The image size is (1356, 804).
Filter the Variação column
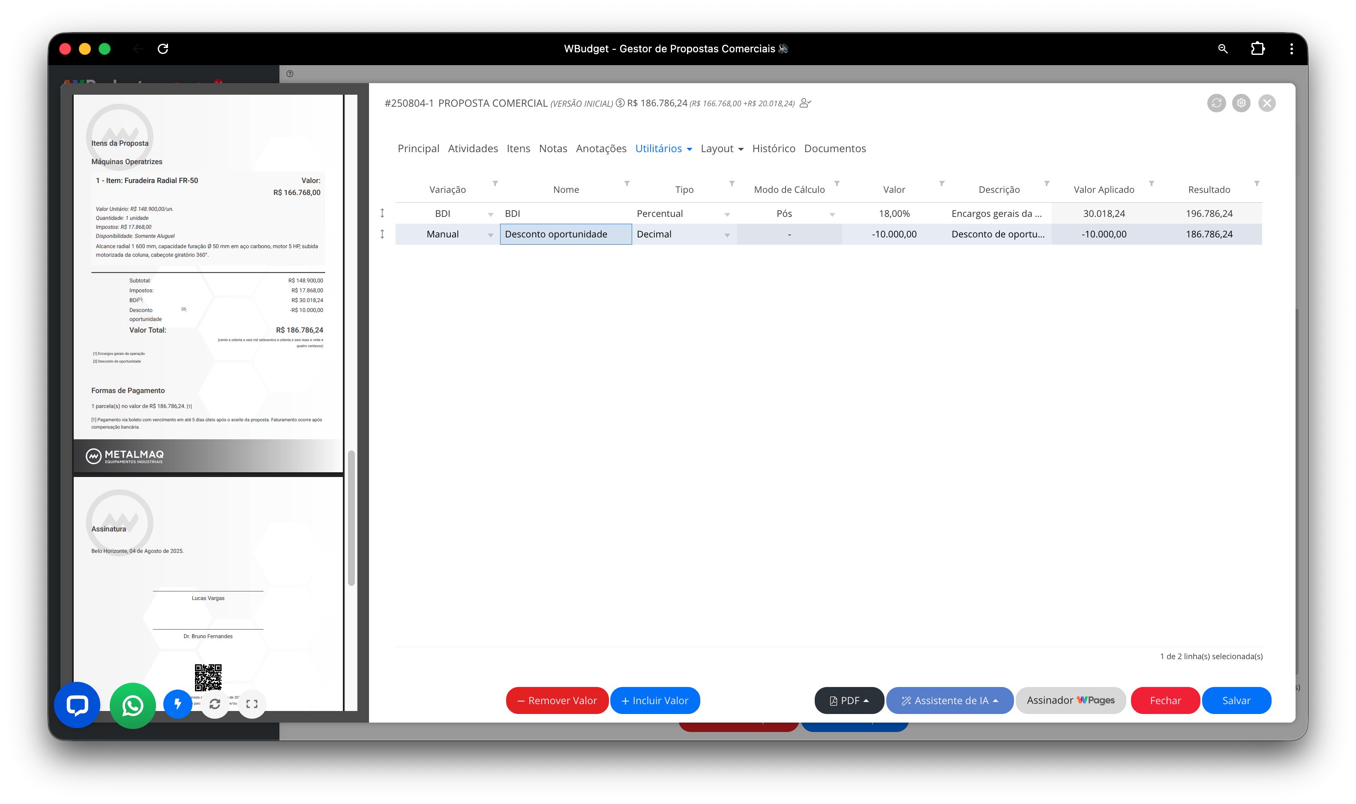point(495,184)
